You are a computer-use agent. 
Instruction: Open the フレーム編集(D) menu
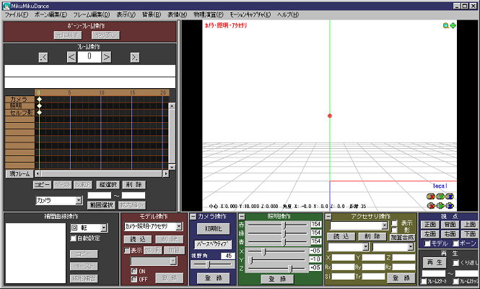[91, 14]
